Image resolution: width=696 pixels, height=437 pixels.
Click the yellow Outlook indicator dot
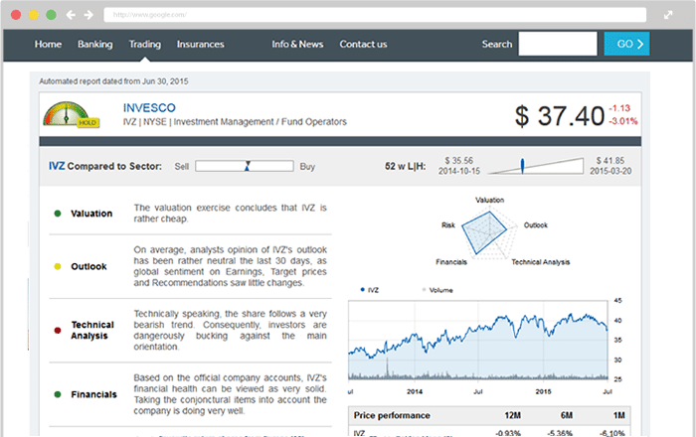coord(58,266)
